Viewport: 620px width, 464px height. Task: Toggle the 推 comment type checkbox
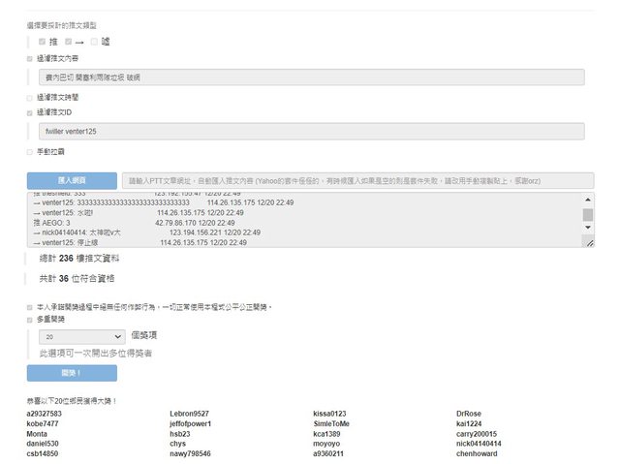click(42, 42)
